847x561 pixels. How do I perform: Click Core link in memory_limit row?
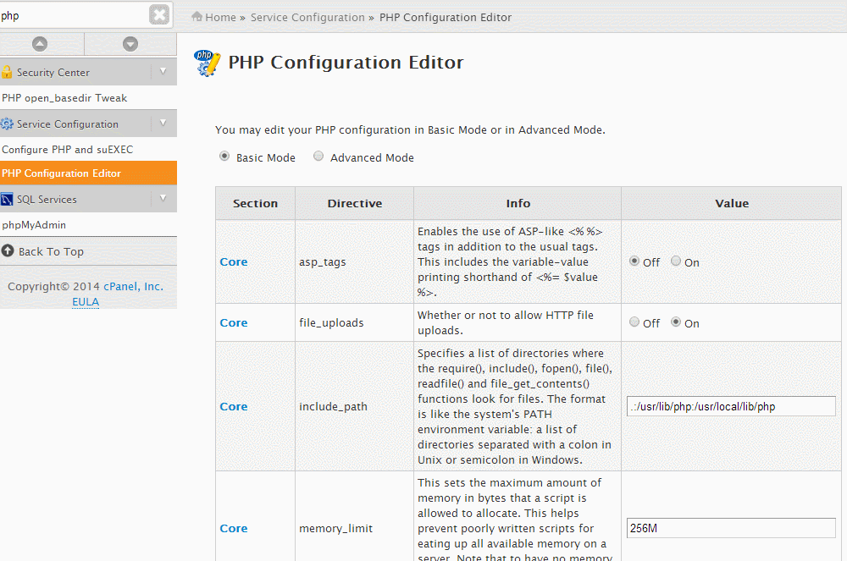(x=234, y=528)
